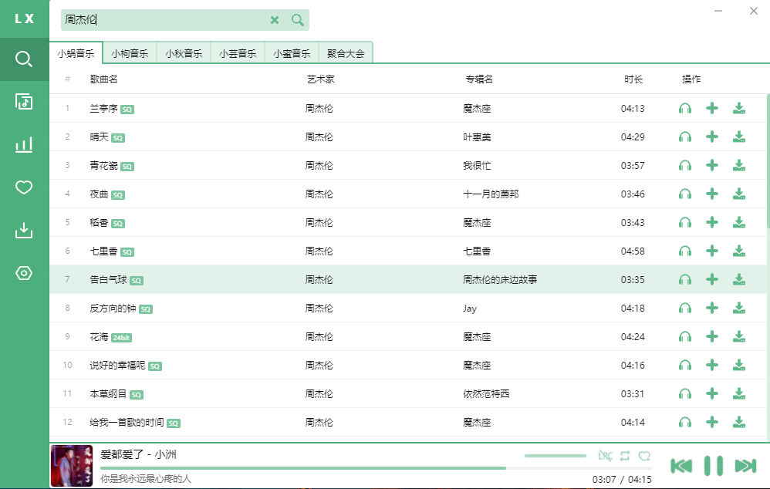Love the current song via the heart icon
The width and height of the screenshot is (770, 489).
coord(645,456)
